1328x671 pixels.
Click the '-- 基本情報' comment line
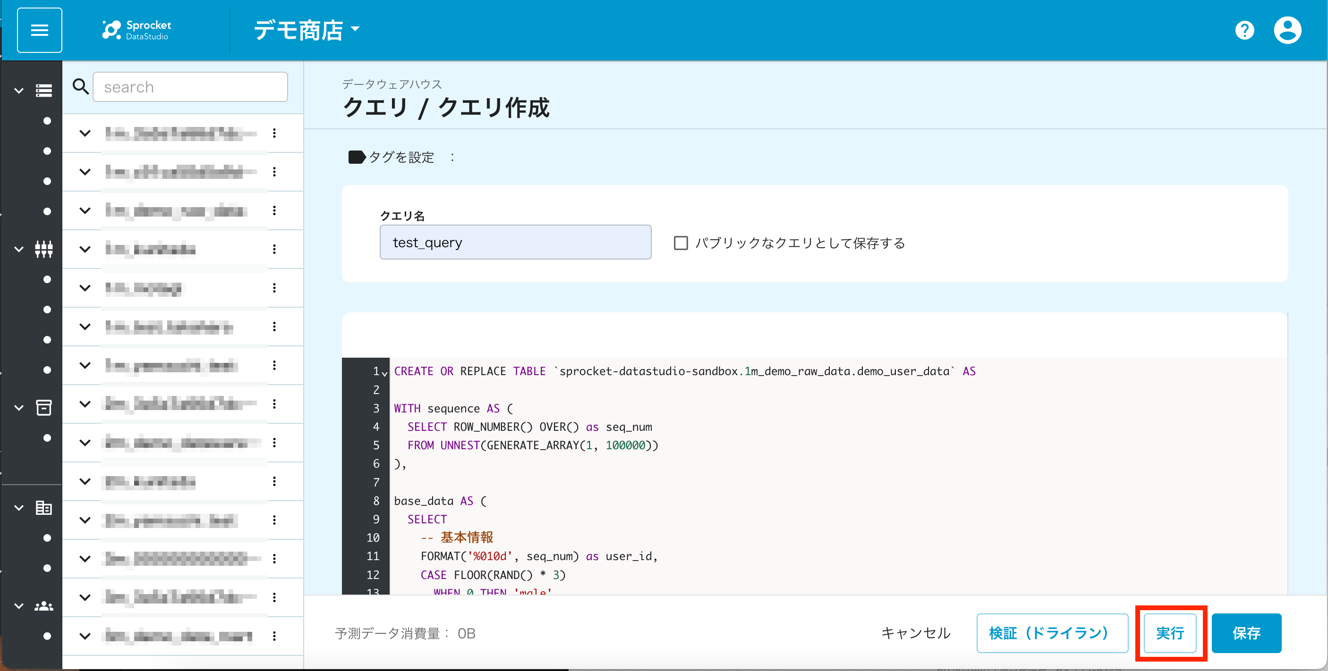(x=457, y=537)
